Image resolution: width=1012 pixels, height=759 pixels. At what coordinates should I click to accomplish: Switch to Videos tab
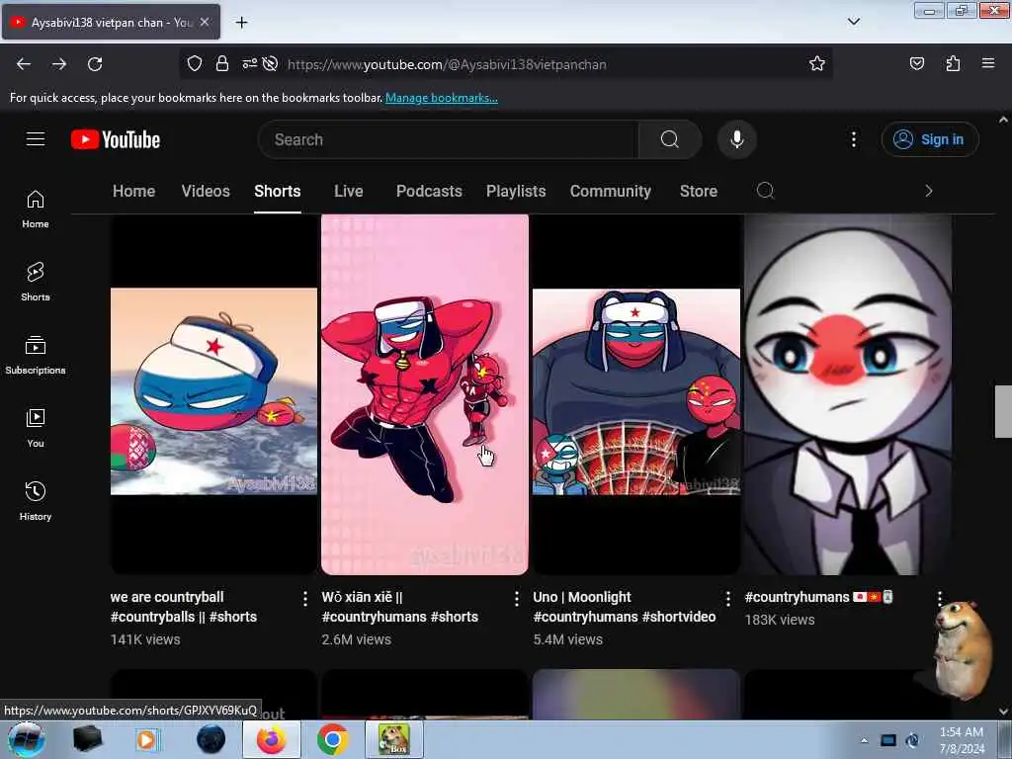pyautogui.click(x=206, y=191)
